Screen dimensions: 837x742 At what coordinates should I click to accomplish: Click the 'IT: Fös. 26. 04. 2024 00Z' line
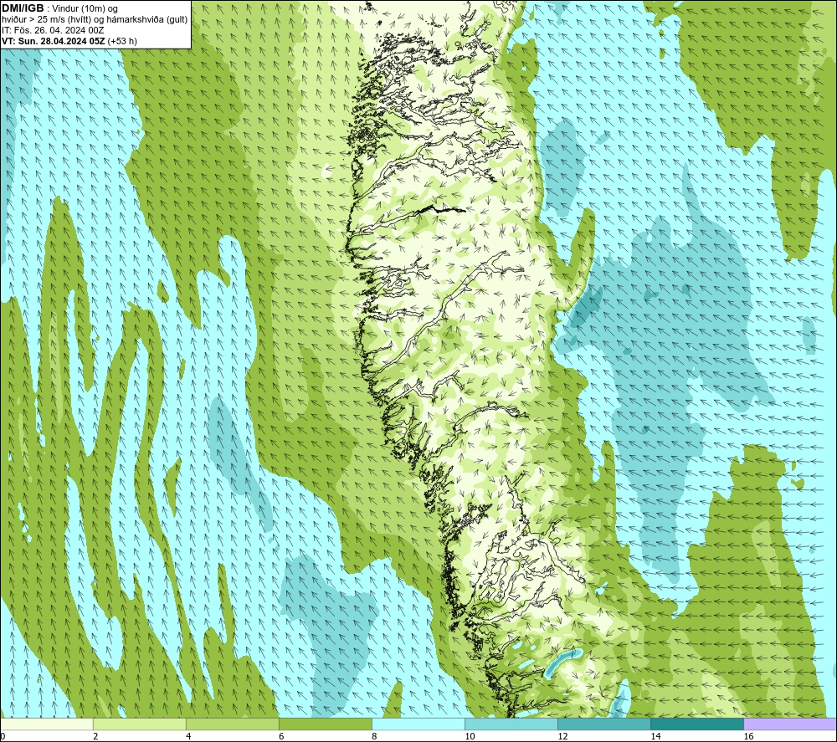coord(53,30)
